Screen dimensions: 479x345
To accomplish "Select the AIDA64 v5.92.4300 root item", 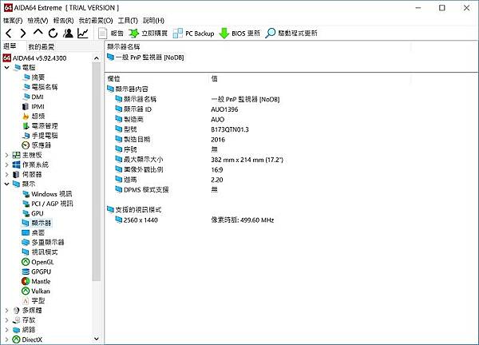I will 35,58.
